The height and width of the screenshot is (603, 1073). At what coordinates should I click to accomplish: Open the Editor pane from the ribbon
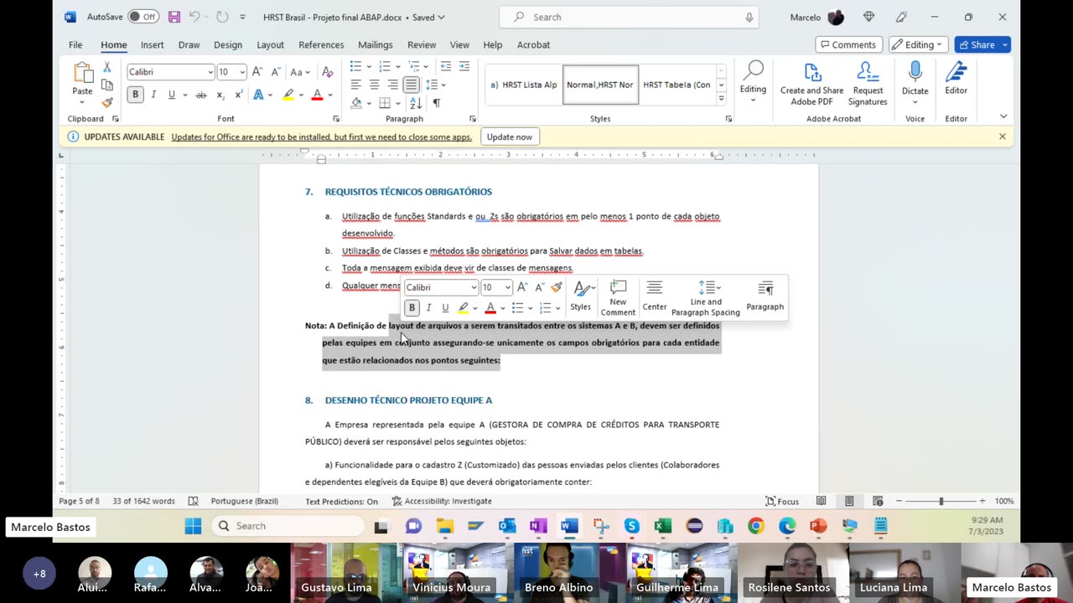[x=956, y=79]
